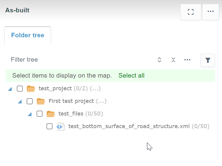Collapse the First test project node
The image size is (222, 166).
point(20,101)
